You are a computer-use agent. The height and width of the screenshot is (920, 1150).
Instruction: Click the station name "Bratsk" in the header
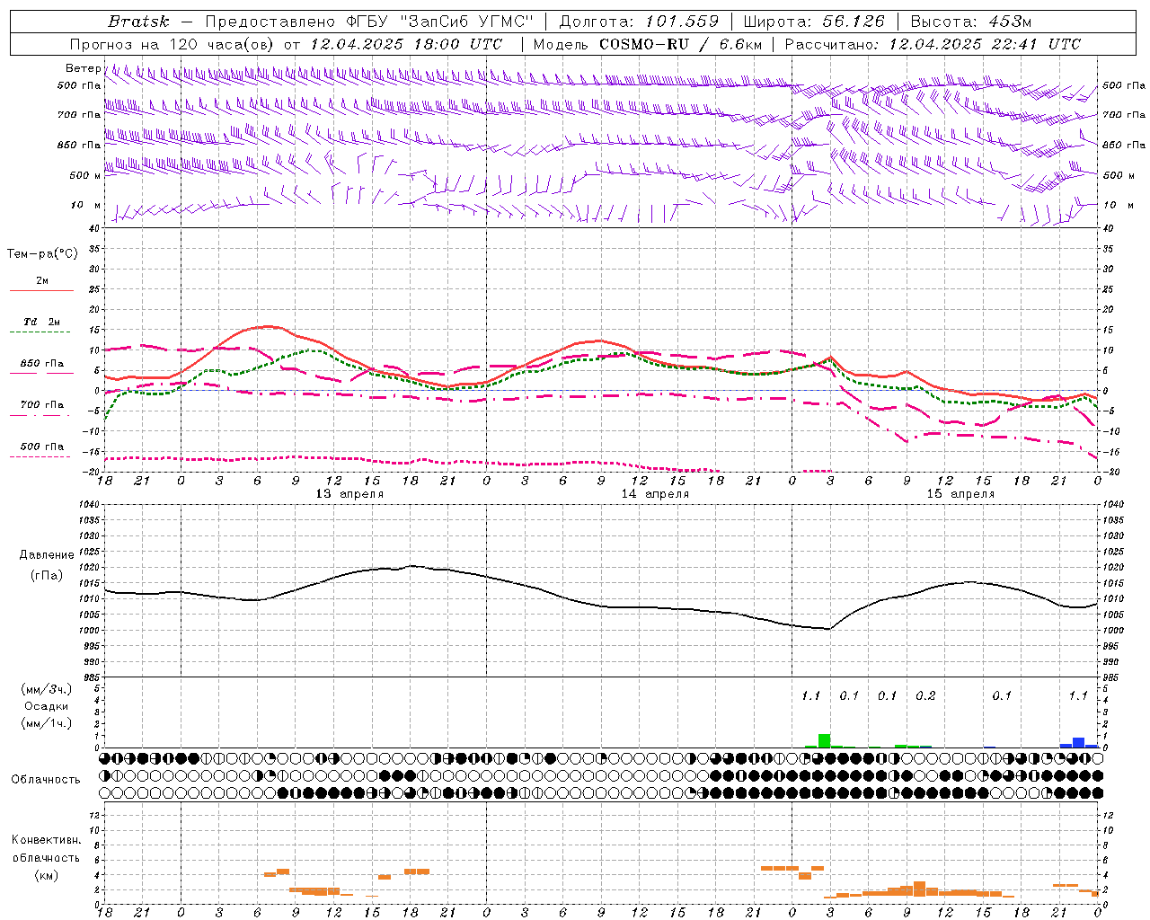[138, 22]
